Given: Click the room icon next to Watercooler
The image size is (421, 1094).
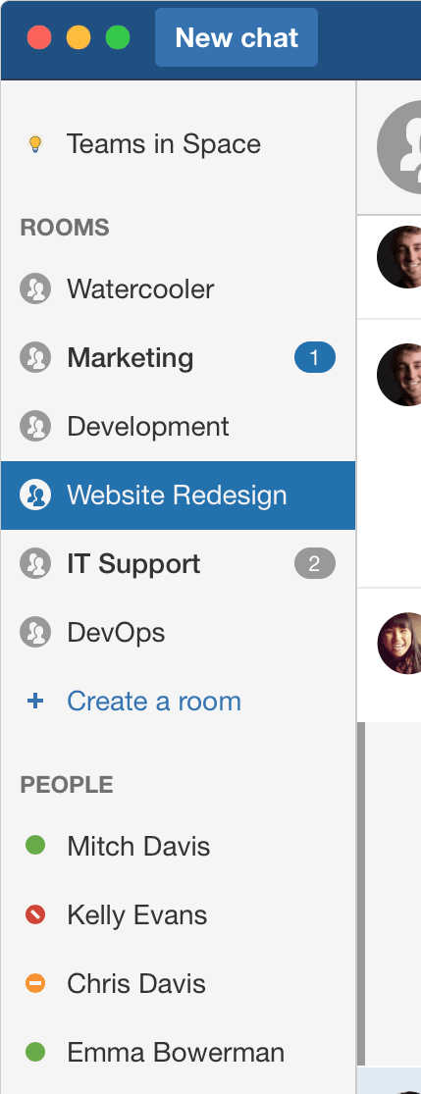Looking at the screenshot, I should pos(35,288).
